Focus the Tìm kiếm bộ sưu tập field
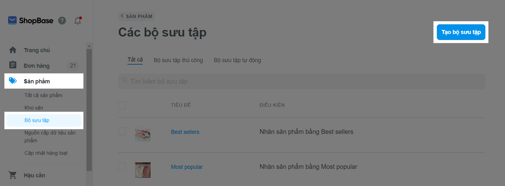Screen dimensions: 505x186 pos(302,81)
